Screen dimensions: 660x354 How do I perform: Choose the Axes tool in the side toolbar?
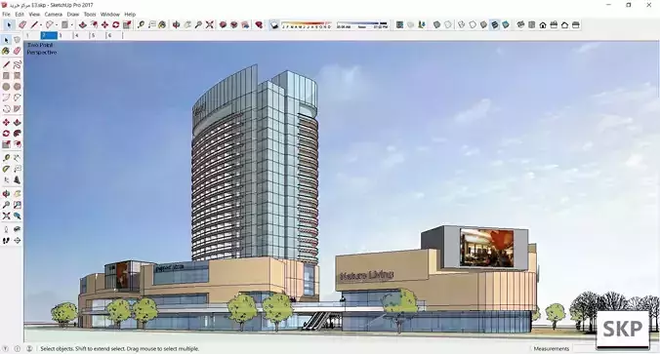(x=6, y=180)
